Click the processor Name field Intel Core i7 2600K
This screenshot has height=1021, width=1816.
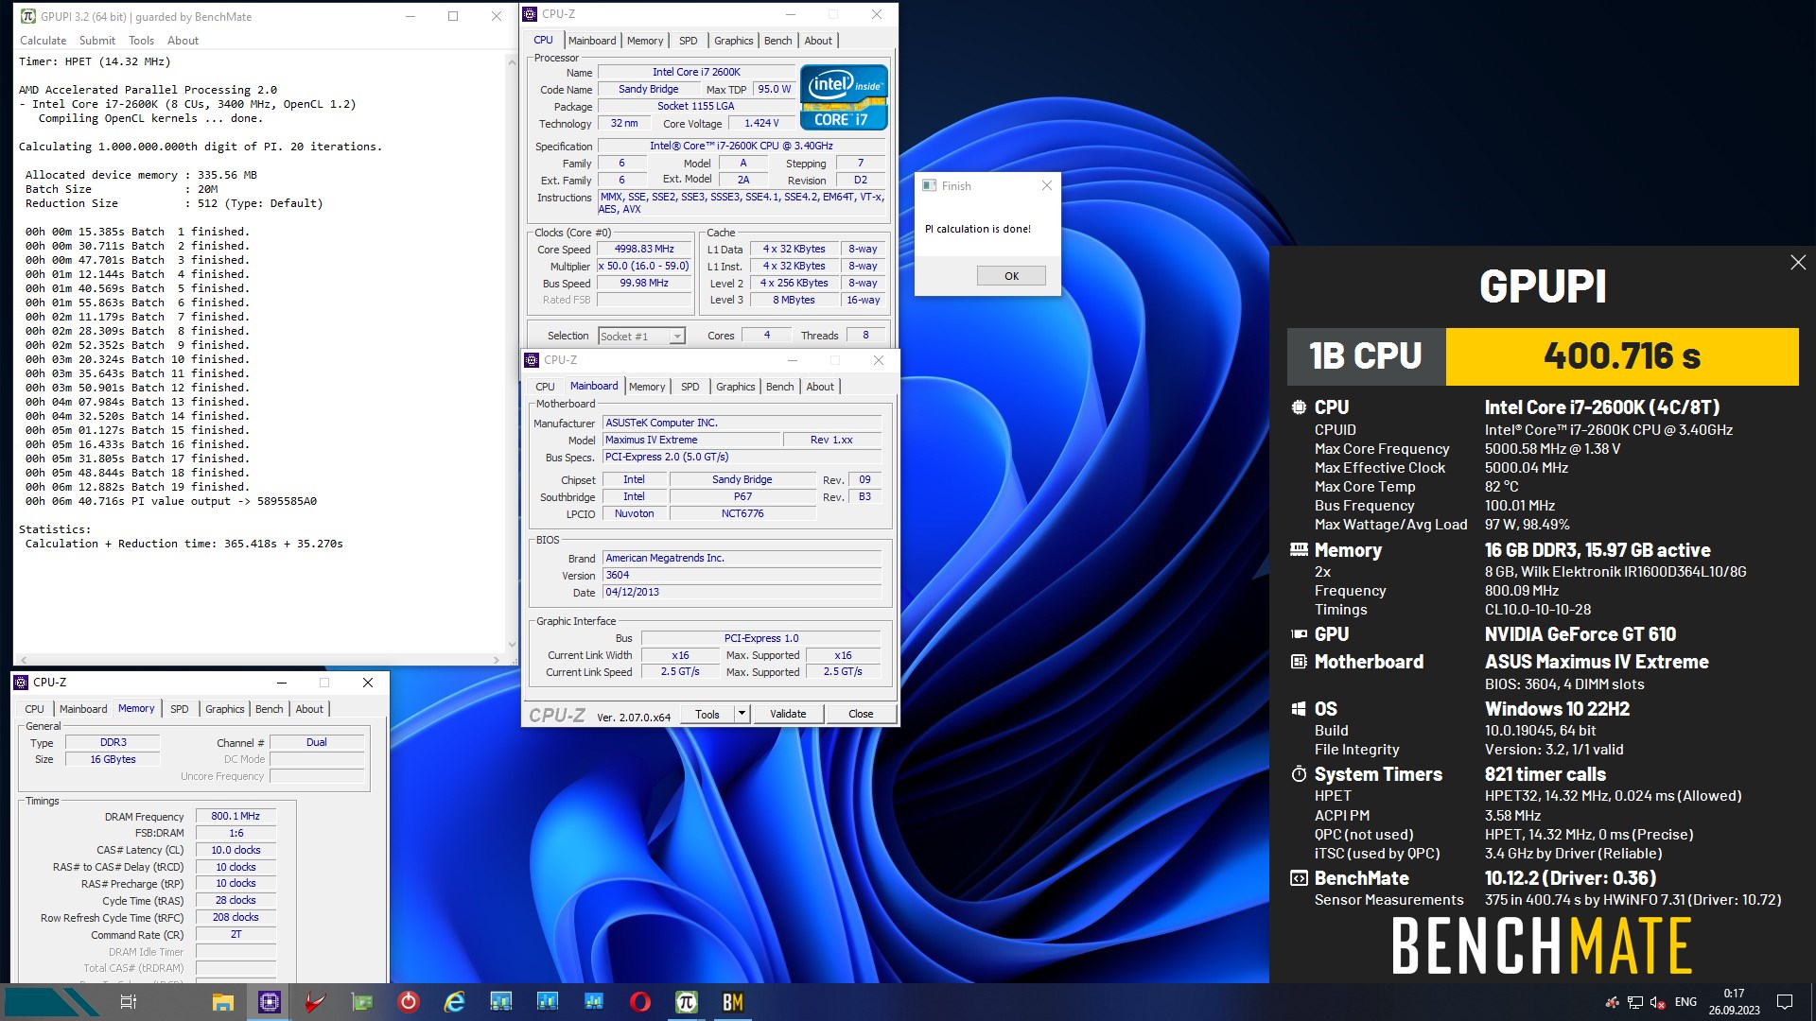click(x=697, y=72)
